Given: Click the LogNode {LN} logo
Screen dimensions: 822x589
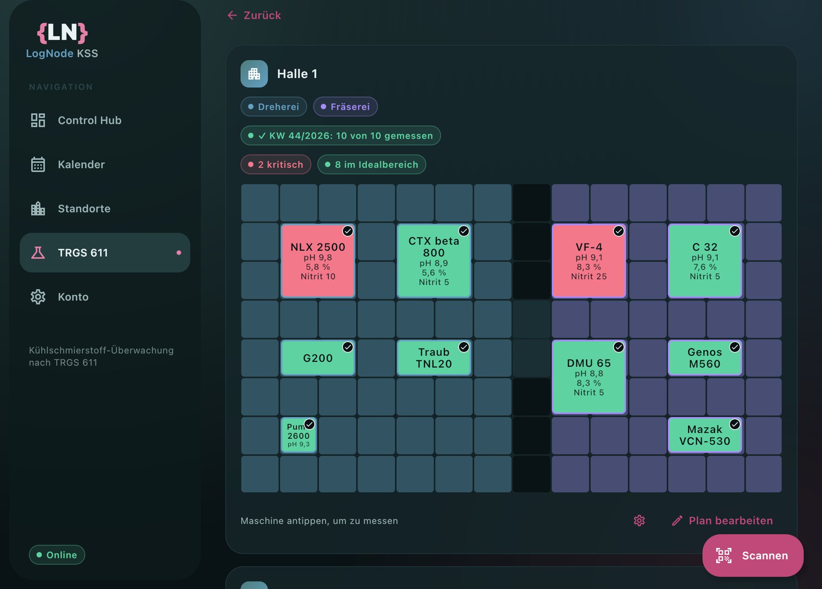Looking at the screenshot, I should 62,32.
